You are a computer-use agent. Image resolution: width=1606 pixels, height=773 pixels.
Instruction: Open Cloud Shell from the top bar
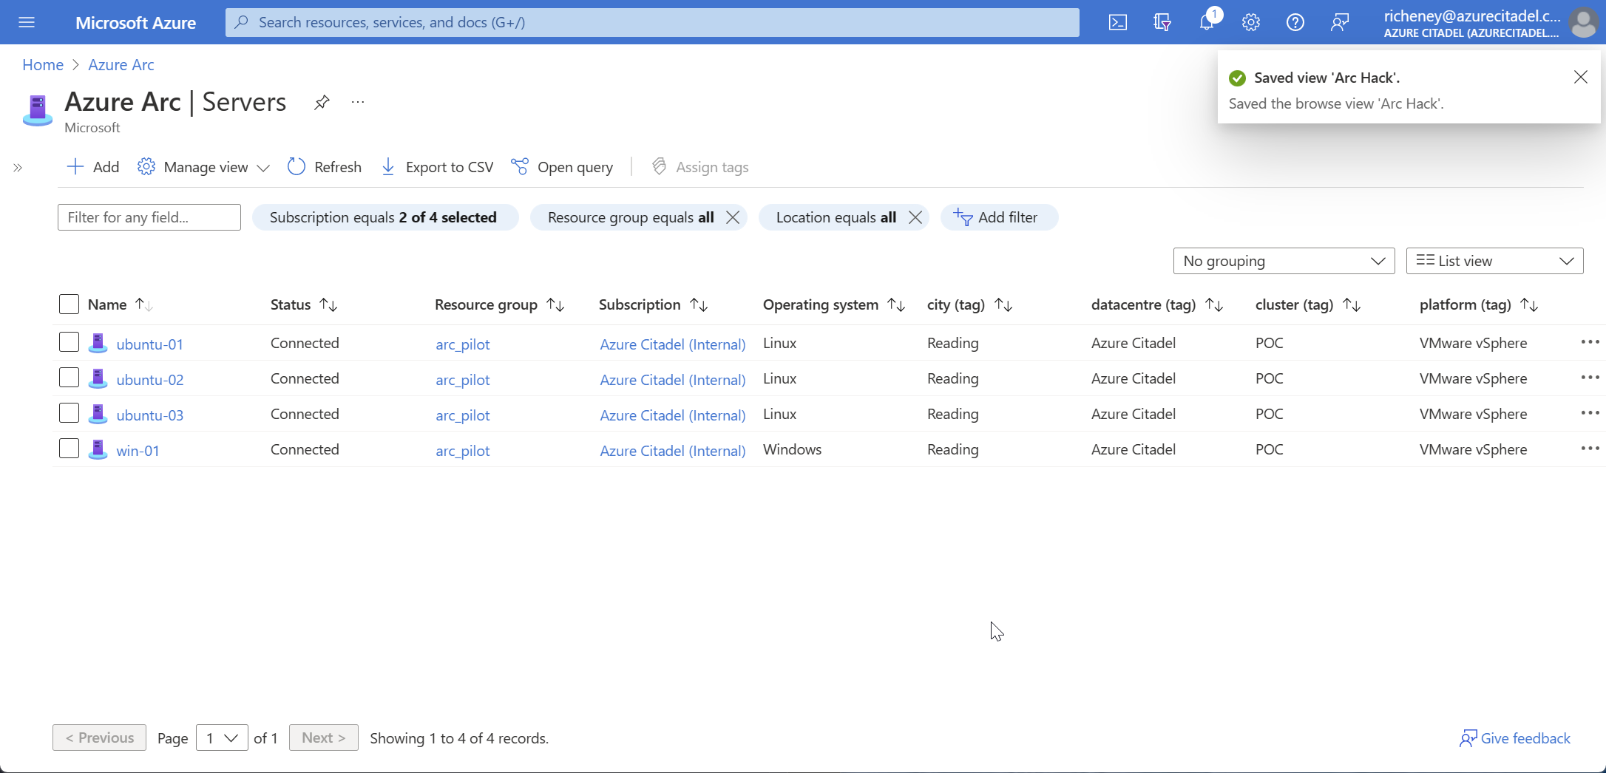(1117, 22)
